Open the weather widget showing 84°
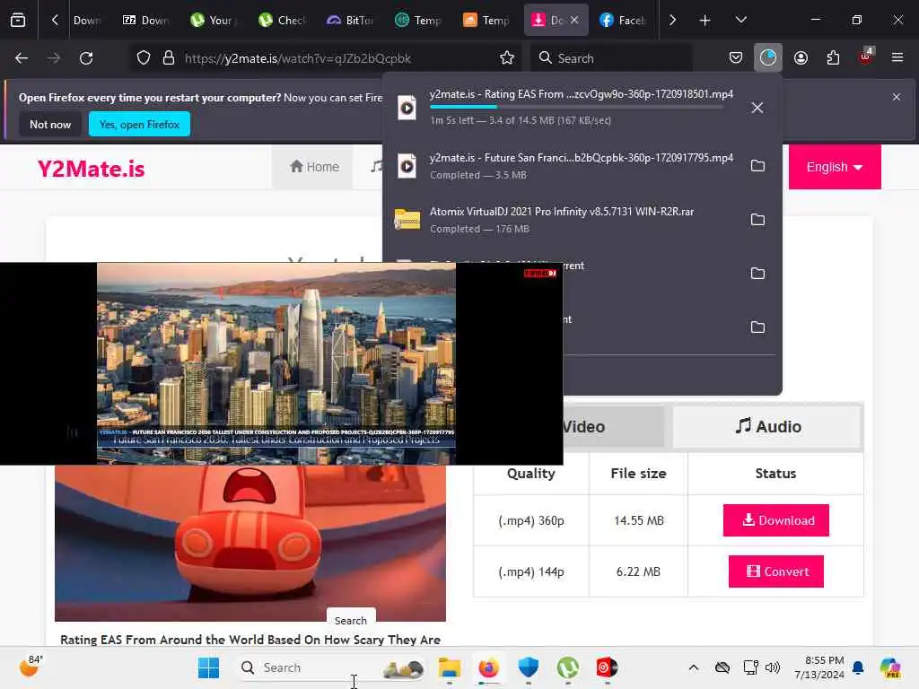Screen dimensions: 919x689 pos(31,667)
